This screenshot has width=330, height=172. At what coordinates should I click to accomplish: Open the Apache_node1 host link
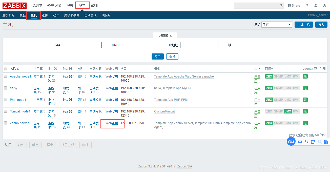pos(20,77)
